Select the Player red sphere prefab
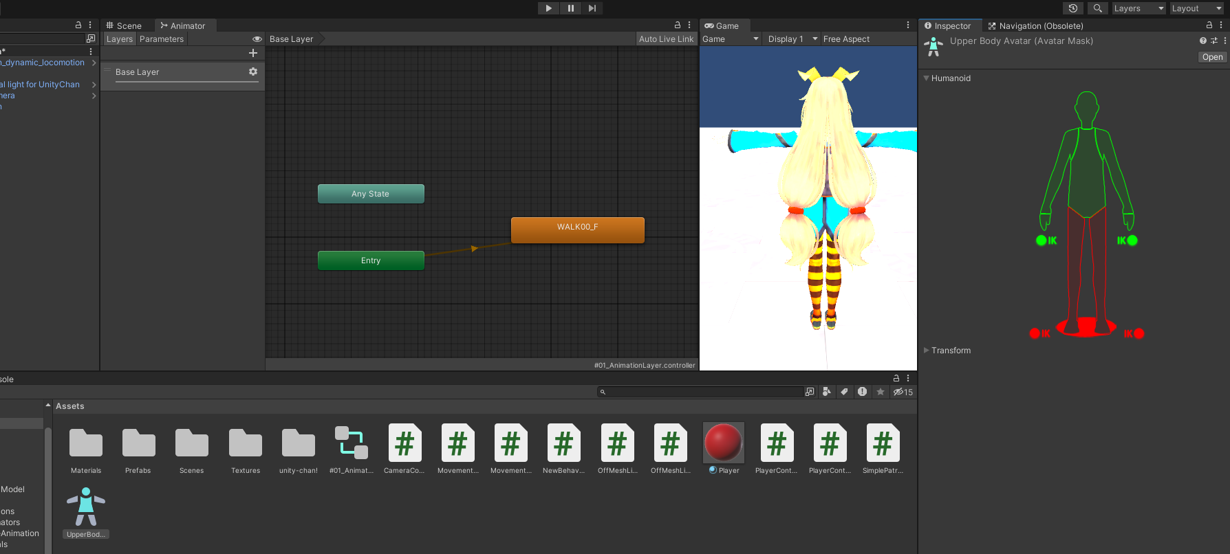The image size is (1230, 554). pyautogui.click(x=724, y=450)
